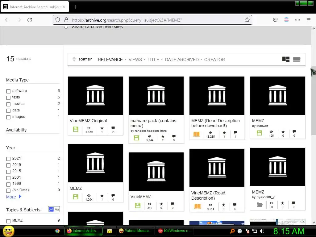The width and height of the screenshot is (316, 237).
Task: Check the software media type filter
Action: click(x=8, y=91)
